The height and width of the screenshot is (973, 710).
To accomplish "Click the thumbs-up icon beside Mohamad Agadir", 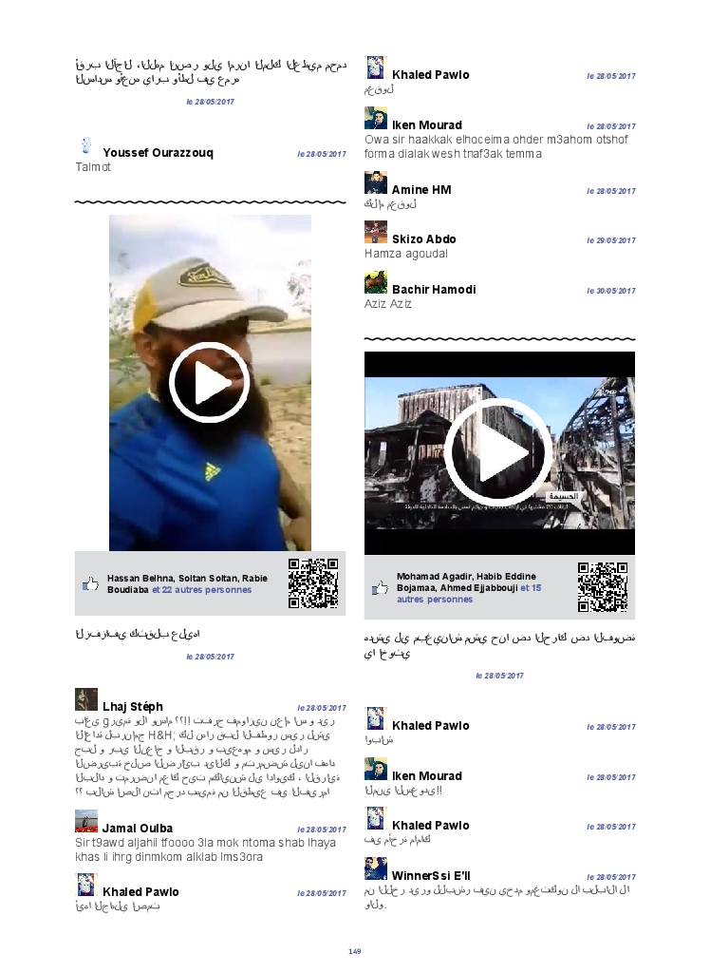I will pyautogui.click(x=381, y=588).
